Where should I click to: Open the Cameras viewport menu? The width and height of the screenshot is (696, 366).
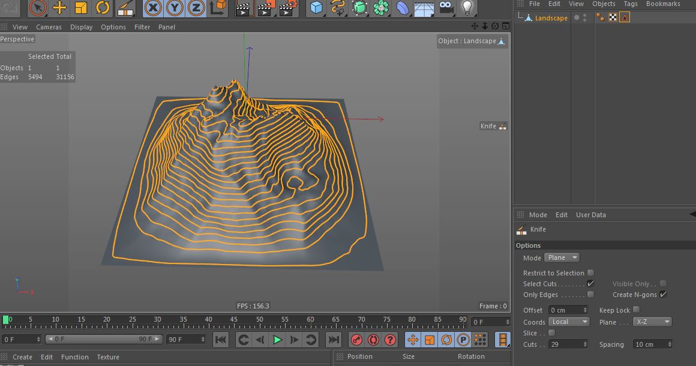click(x=49, y=27)
